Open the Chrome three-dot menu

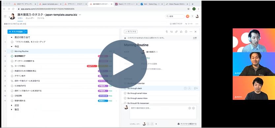(198, 9)
